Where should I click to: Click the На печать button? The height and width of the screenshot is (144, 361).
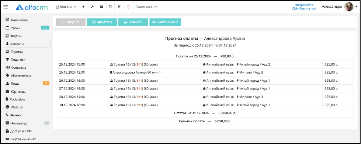point(133,22)
